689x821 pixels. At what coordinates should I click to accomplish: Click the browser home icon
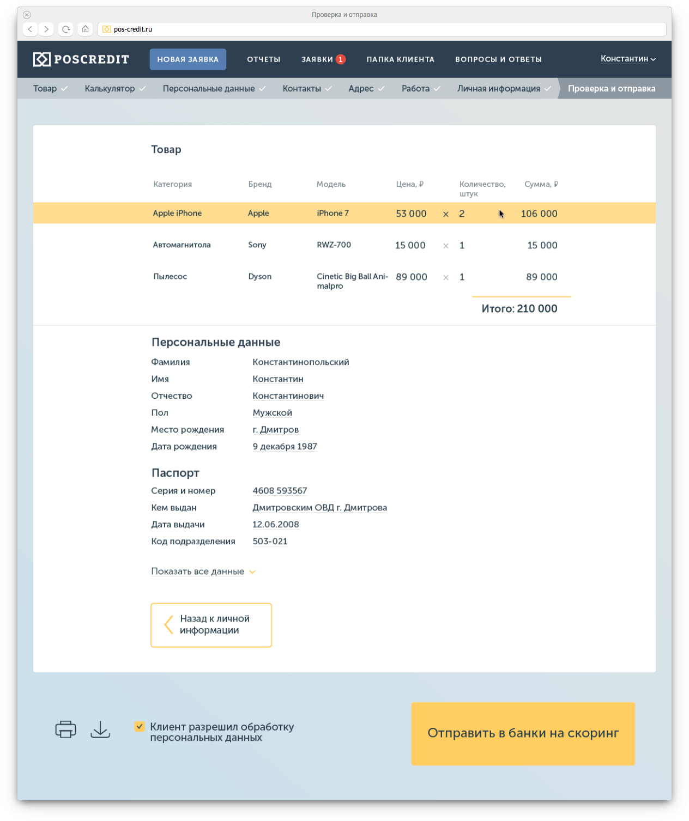pos(85,29)
